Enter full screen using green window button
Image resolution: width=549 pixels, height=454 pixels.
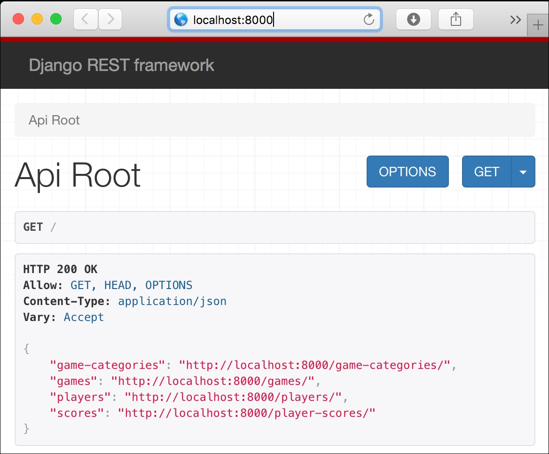pyautogui.click(x=56, y=19)
